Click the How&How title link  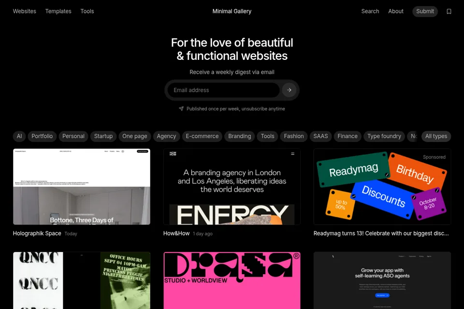click(176, 233)
